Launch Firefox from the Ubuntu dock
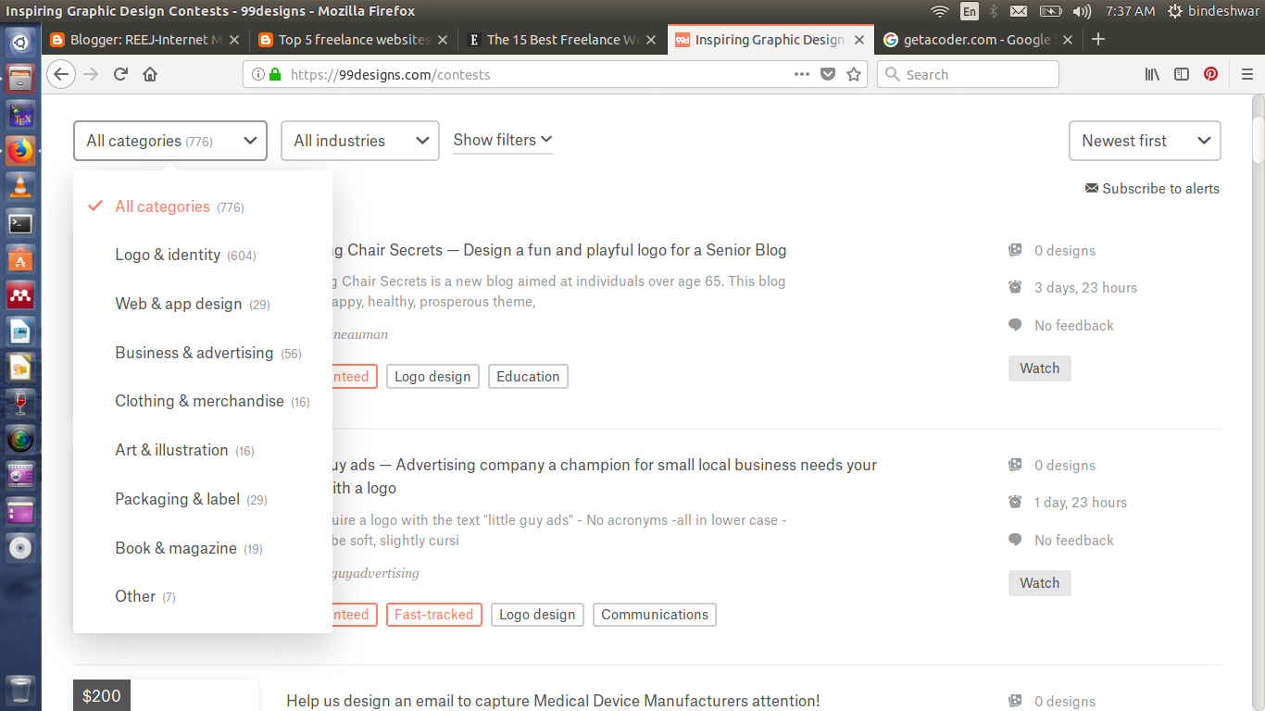The height and width of the screenshot is (711, 1265). click(x=20, y=150)
